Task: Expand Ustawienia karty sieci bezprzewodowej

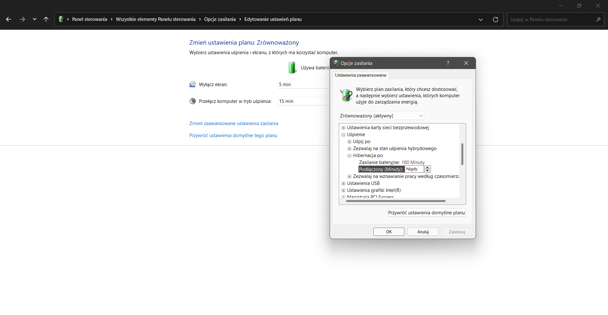Action: (343, 128)
